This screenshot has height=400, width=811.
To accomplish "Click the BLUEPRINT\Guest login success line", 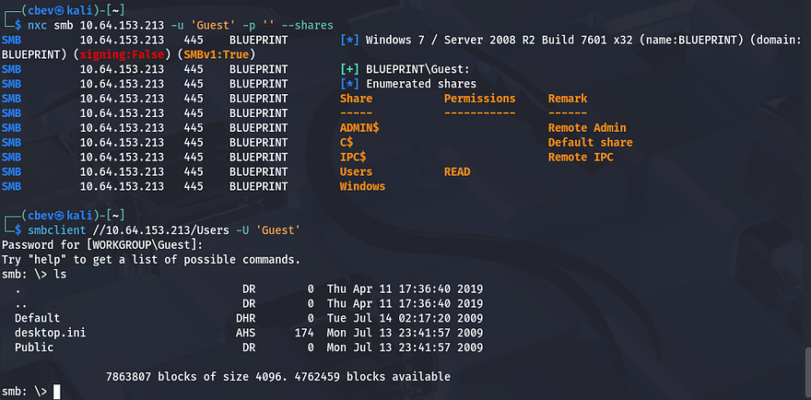I will (411, 69).
